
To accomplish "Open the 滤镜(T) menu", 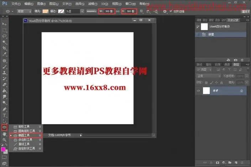I will tap(93, 4).
